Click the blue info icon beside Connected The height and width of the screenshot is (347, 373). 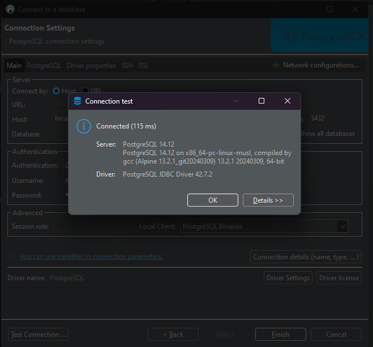84,126
